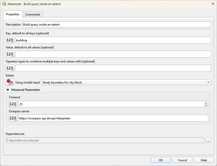This screenshot has height=166, width=217.
Task: Increase Timeout with the up arrow
Action: tap(206, 103)
